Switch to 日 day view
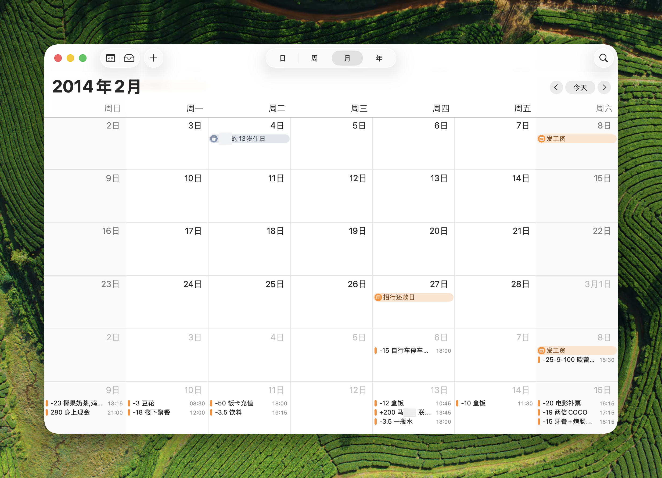Screen dimensions: 662x478 click(282, 58)
